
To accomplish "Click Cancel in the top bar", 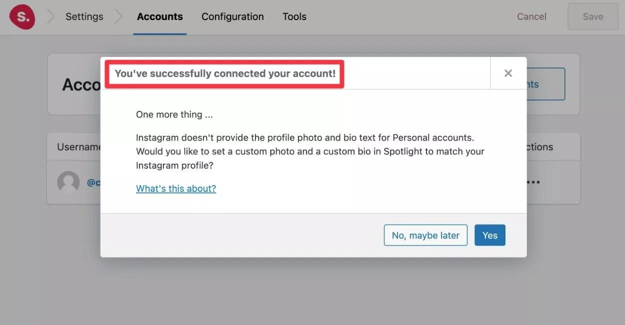I will [x=531, y=17].
